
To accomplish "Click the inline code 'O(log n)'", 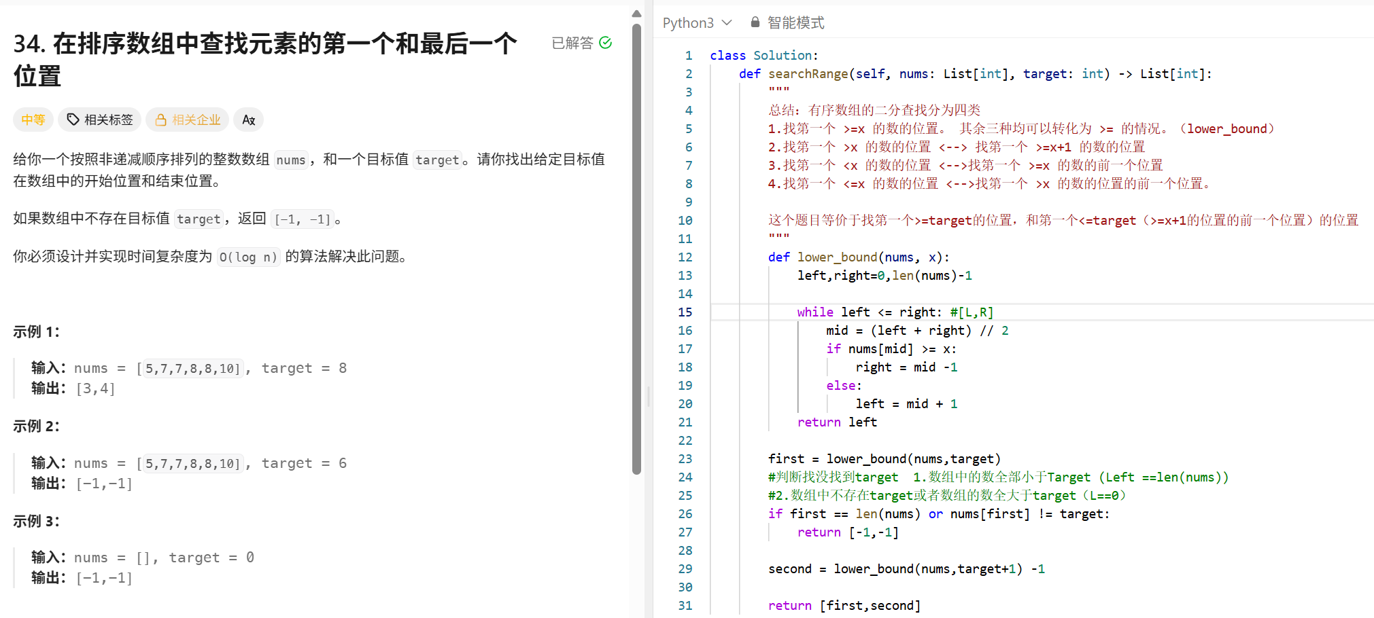I will (248, 257).
